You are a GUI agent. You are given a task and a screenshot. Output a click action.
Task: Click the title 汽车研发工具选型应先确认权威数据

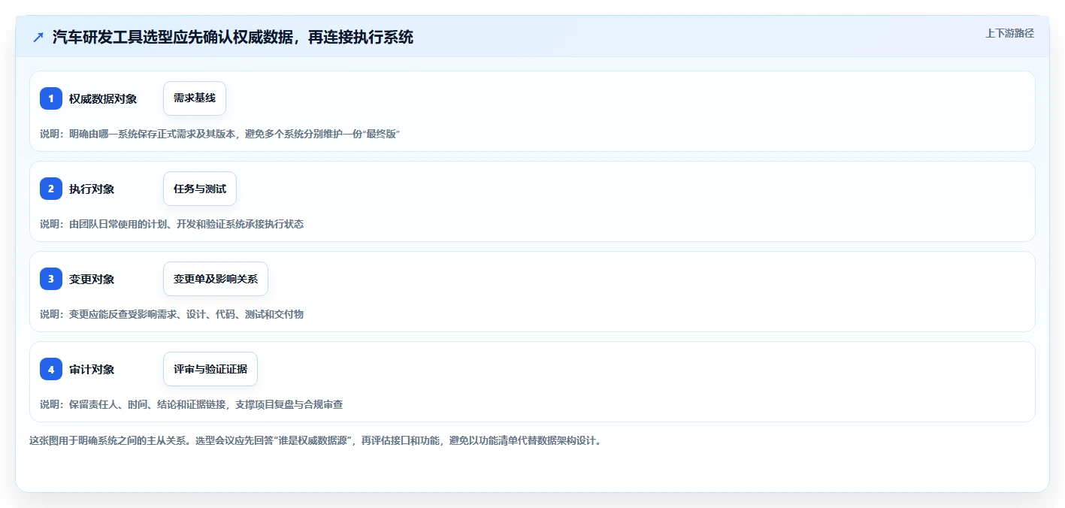tap(233, 37)
